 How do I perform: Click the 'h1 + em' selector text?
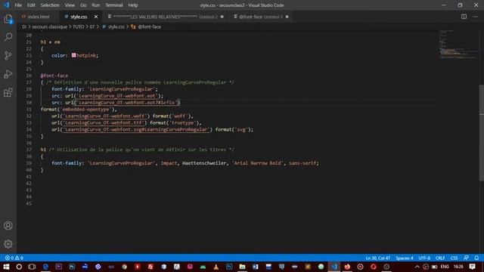pos(51,42)
